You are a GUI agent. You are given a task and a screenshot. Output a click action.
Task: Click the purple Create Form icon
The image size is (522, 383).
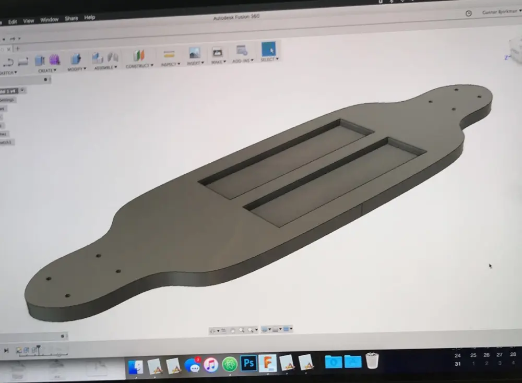(54, 60)
